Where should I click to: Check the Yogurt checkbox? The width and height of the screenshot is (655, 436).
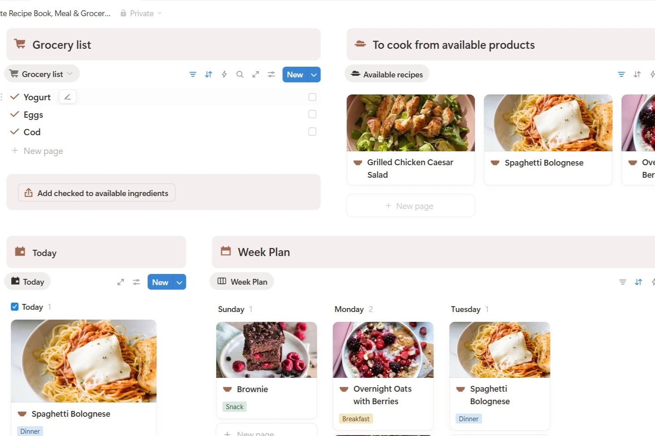coord(312,97)
